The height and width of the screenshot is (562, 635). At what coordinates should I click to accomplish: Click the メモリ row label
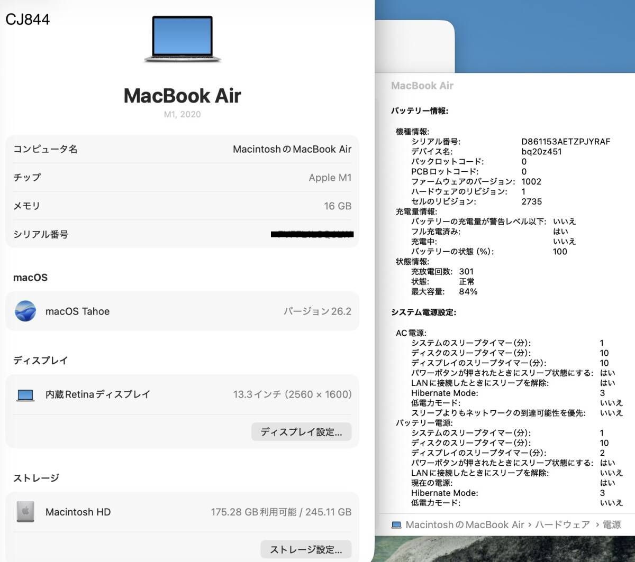tap(26, 206)
